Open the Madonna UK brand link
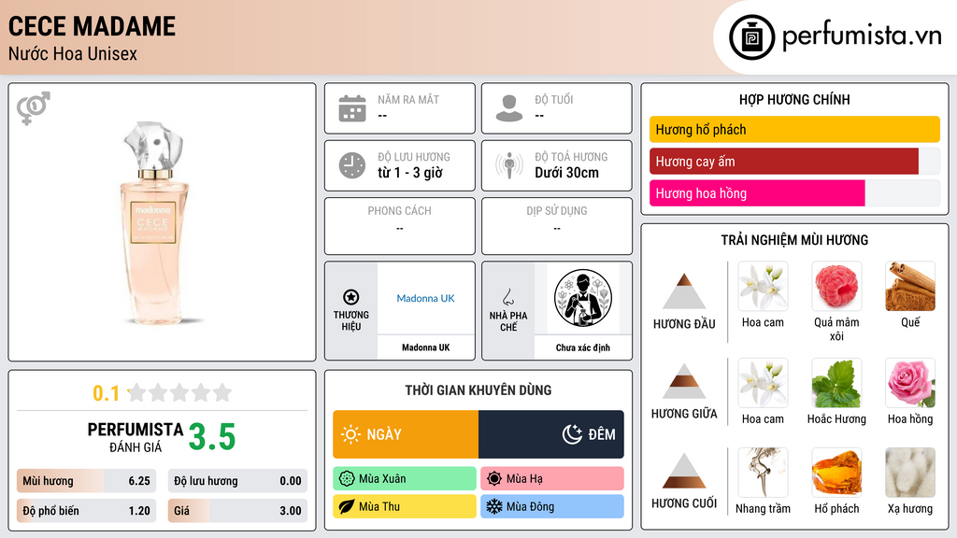 pos(425,298)
